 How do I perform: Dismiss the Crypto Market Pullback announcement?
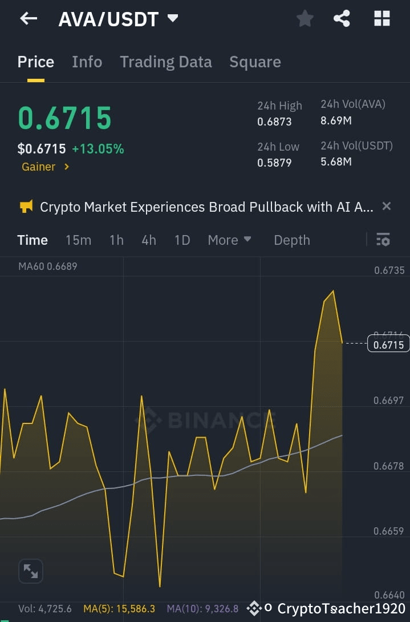[386, 206]
